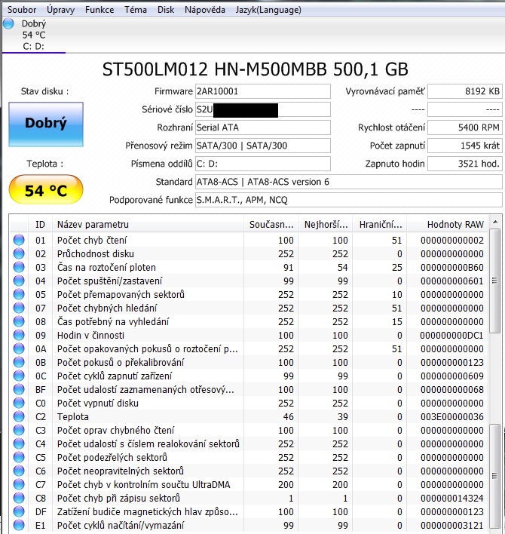Click status orb of row 02 Průchodnost disku
Image resolution: width=505 pixels, height=534 pixels.
click(x=19, y=253)
